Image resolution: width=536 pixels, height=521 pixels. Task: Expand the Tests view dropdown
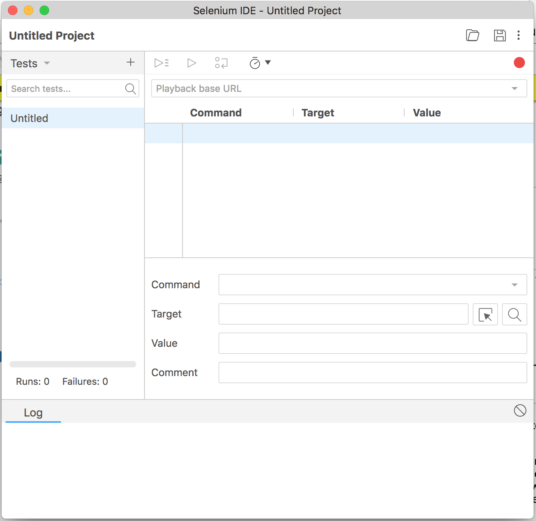click(x=47, y=63)
